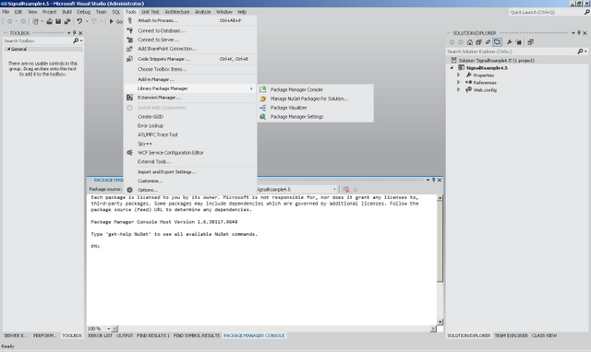Click Solution Explorer Sync icon
This screenshot has height=352, width=591.
pos(488,42)
